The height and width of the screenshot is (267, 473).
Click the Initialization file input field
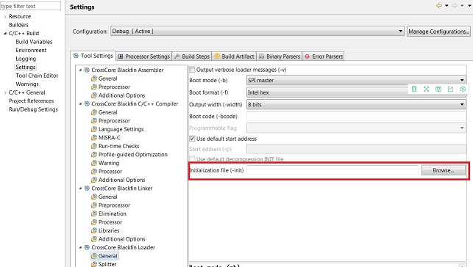pos(332,170)
